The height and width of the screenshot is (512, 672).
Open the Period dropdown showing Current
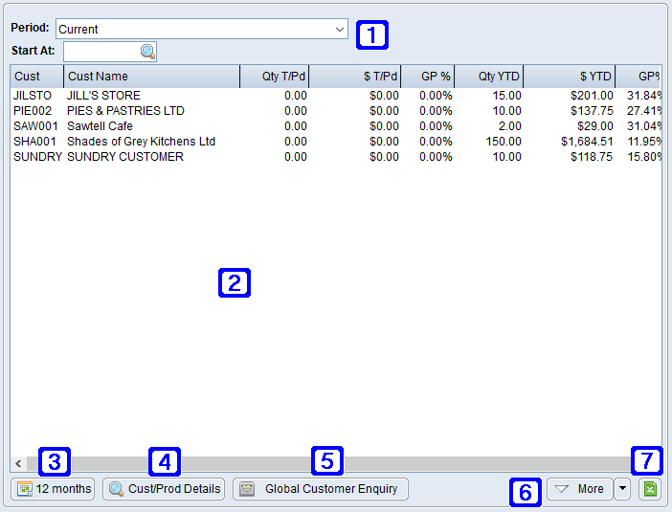(x=201, y=29)
